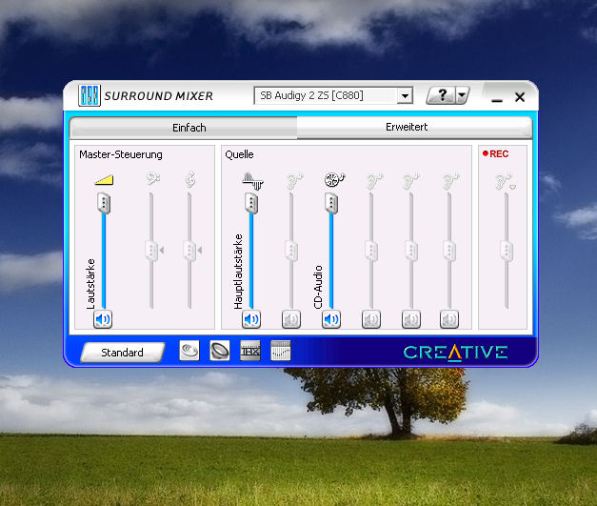Click the REC level slider handle
The image size is (597, 506).
tap(507, 251)
